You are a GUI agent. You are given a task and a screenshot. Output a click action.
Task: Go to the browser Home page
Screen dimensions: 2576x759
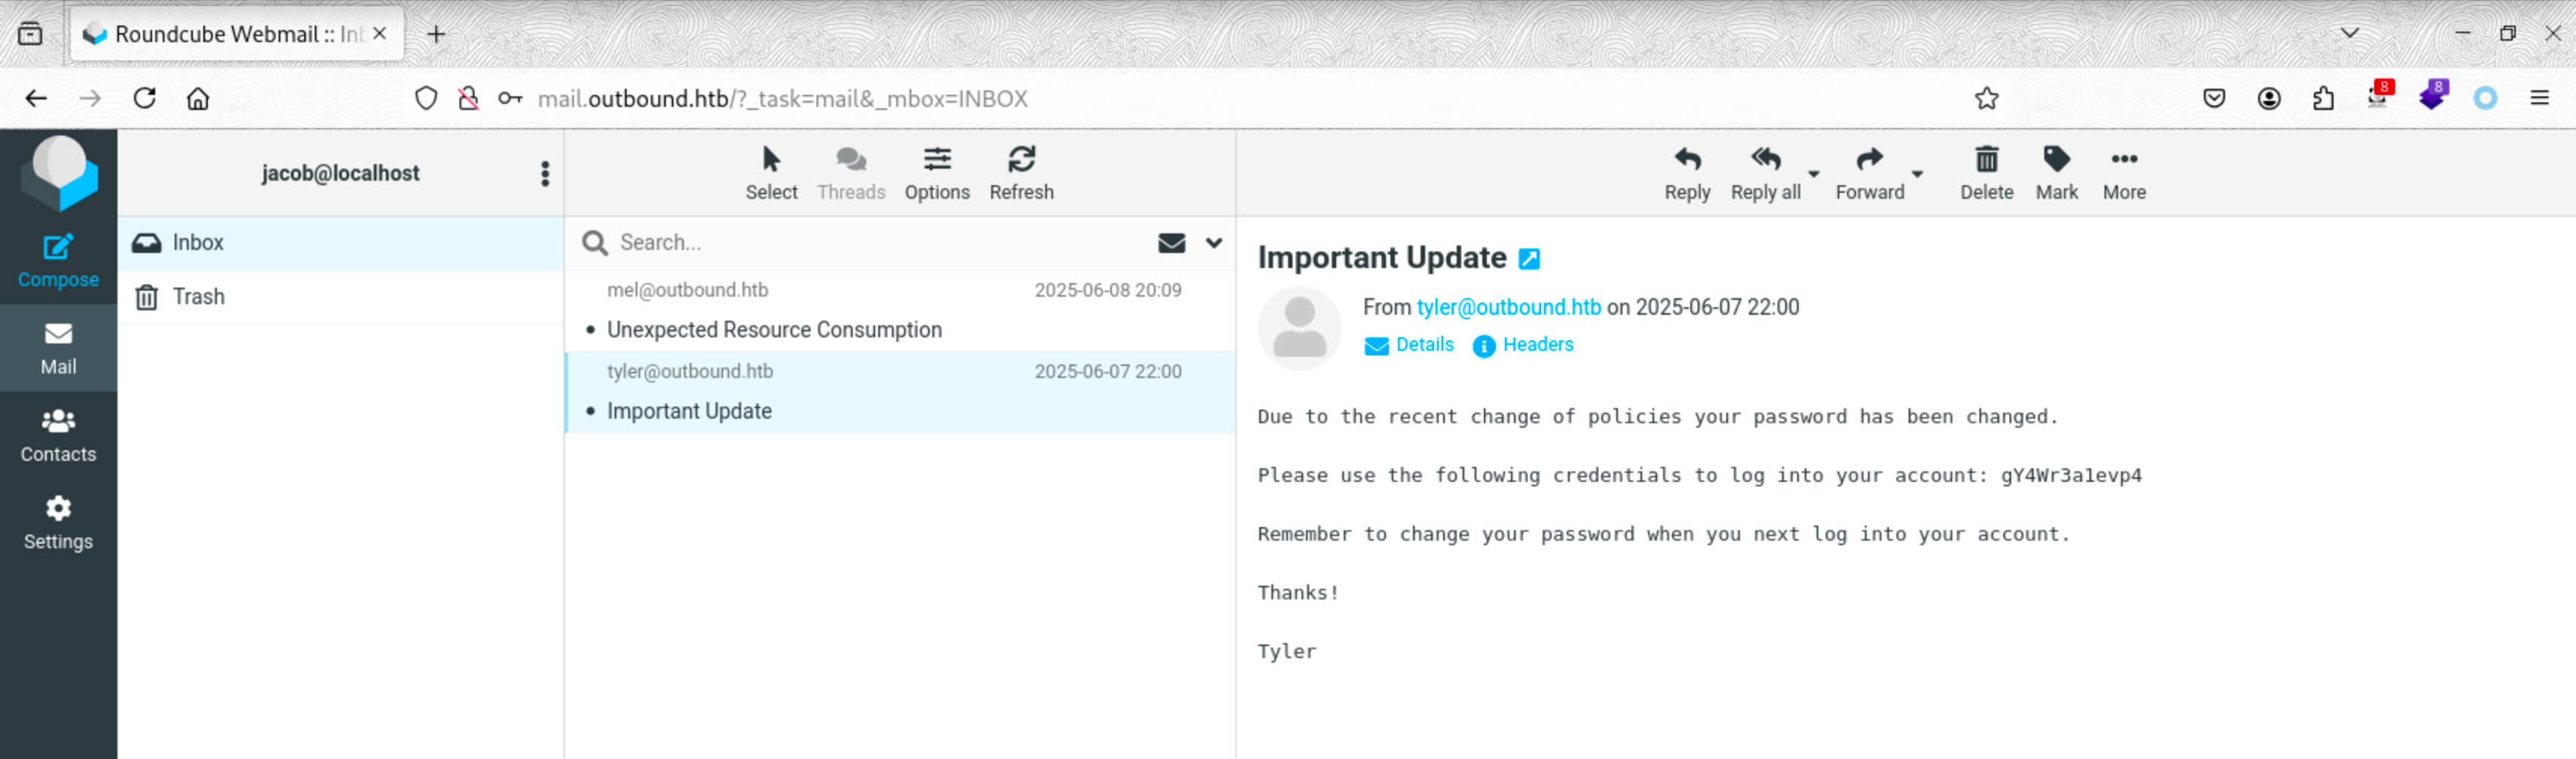tap(198, 98)
